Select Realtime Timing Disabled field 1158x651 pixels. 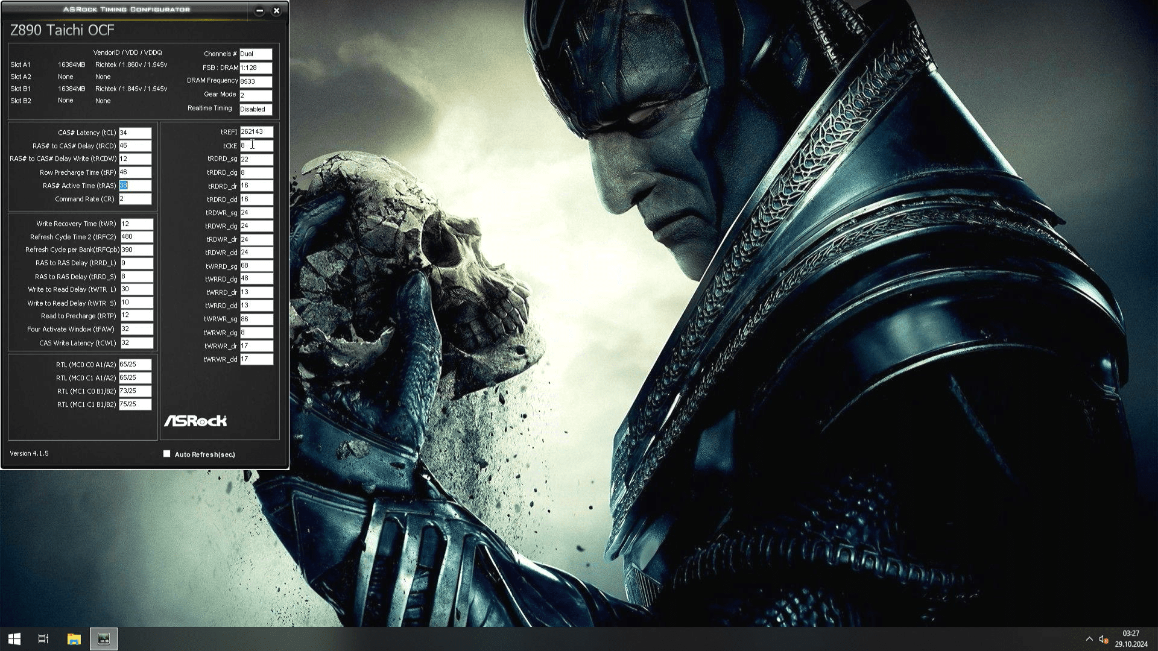[x=256, y=109]
